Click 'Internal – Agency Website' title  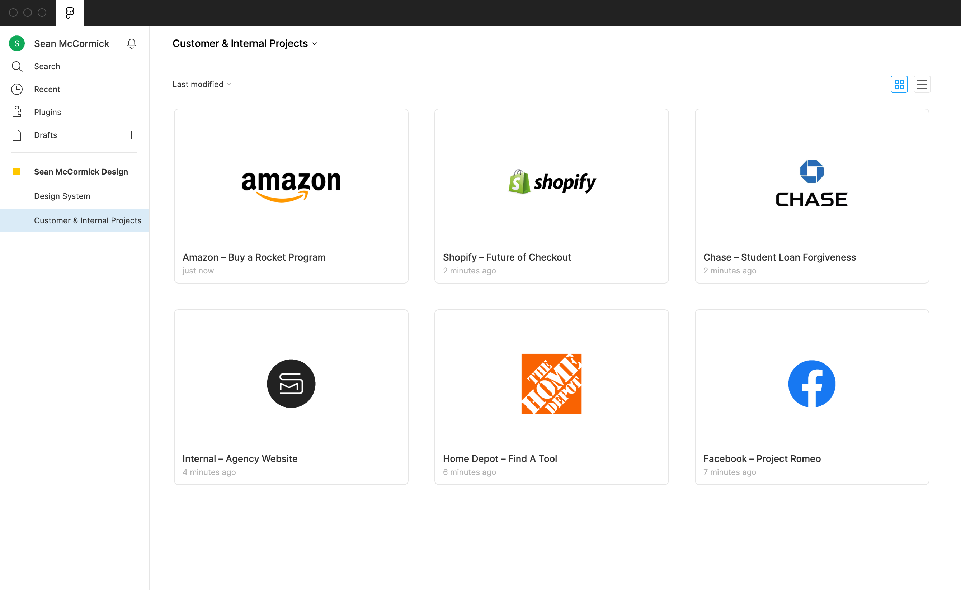click(240, 458)
